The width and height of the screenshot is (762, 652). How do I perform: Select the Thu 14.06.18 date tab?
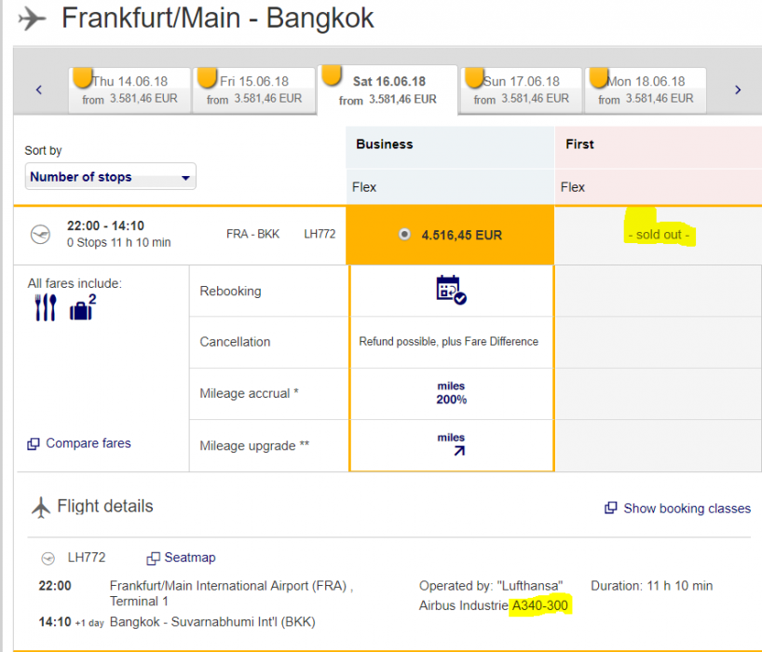pyautogui.click(x=132, y=89)
